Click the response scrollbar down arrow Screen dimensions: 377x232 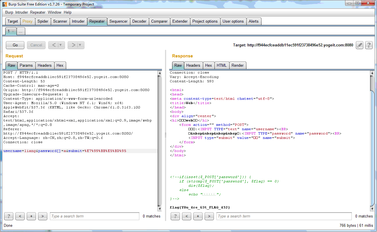pos(372,209)
